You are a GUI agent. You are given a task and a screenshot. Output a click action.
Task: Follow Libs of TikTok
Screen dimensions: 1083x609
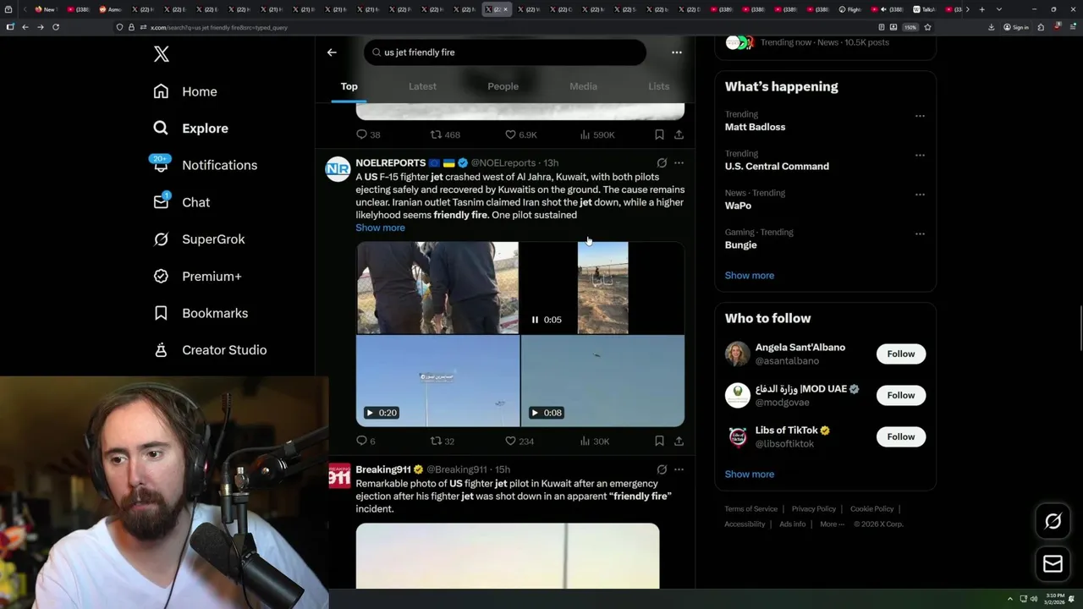pyautogui.click(x=900, y=436)
